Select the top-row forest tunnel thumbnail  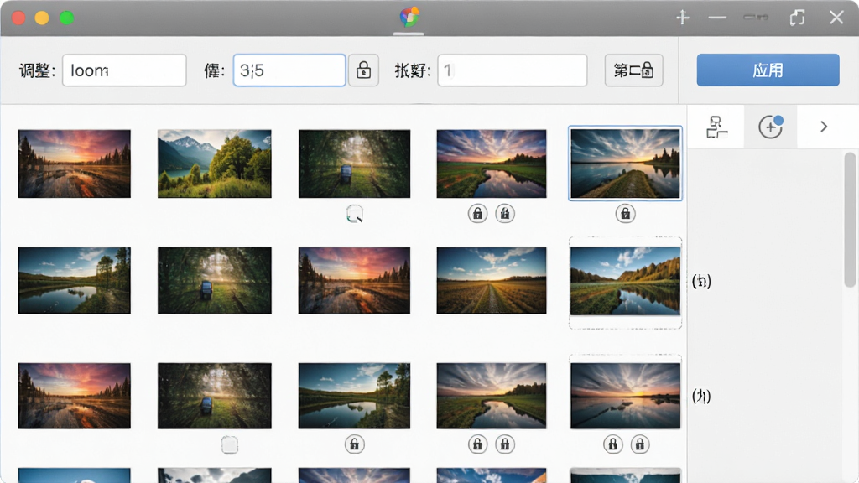coord(355,164)
